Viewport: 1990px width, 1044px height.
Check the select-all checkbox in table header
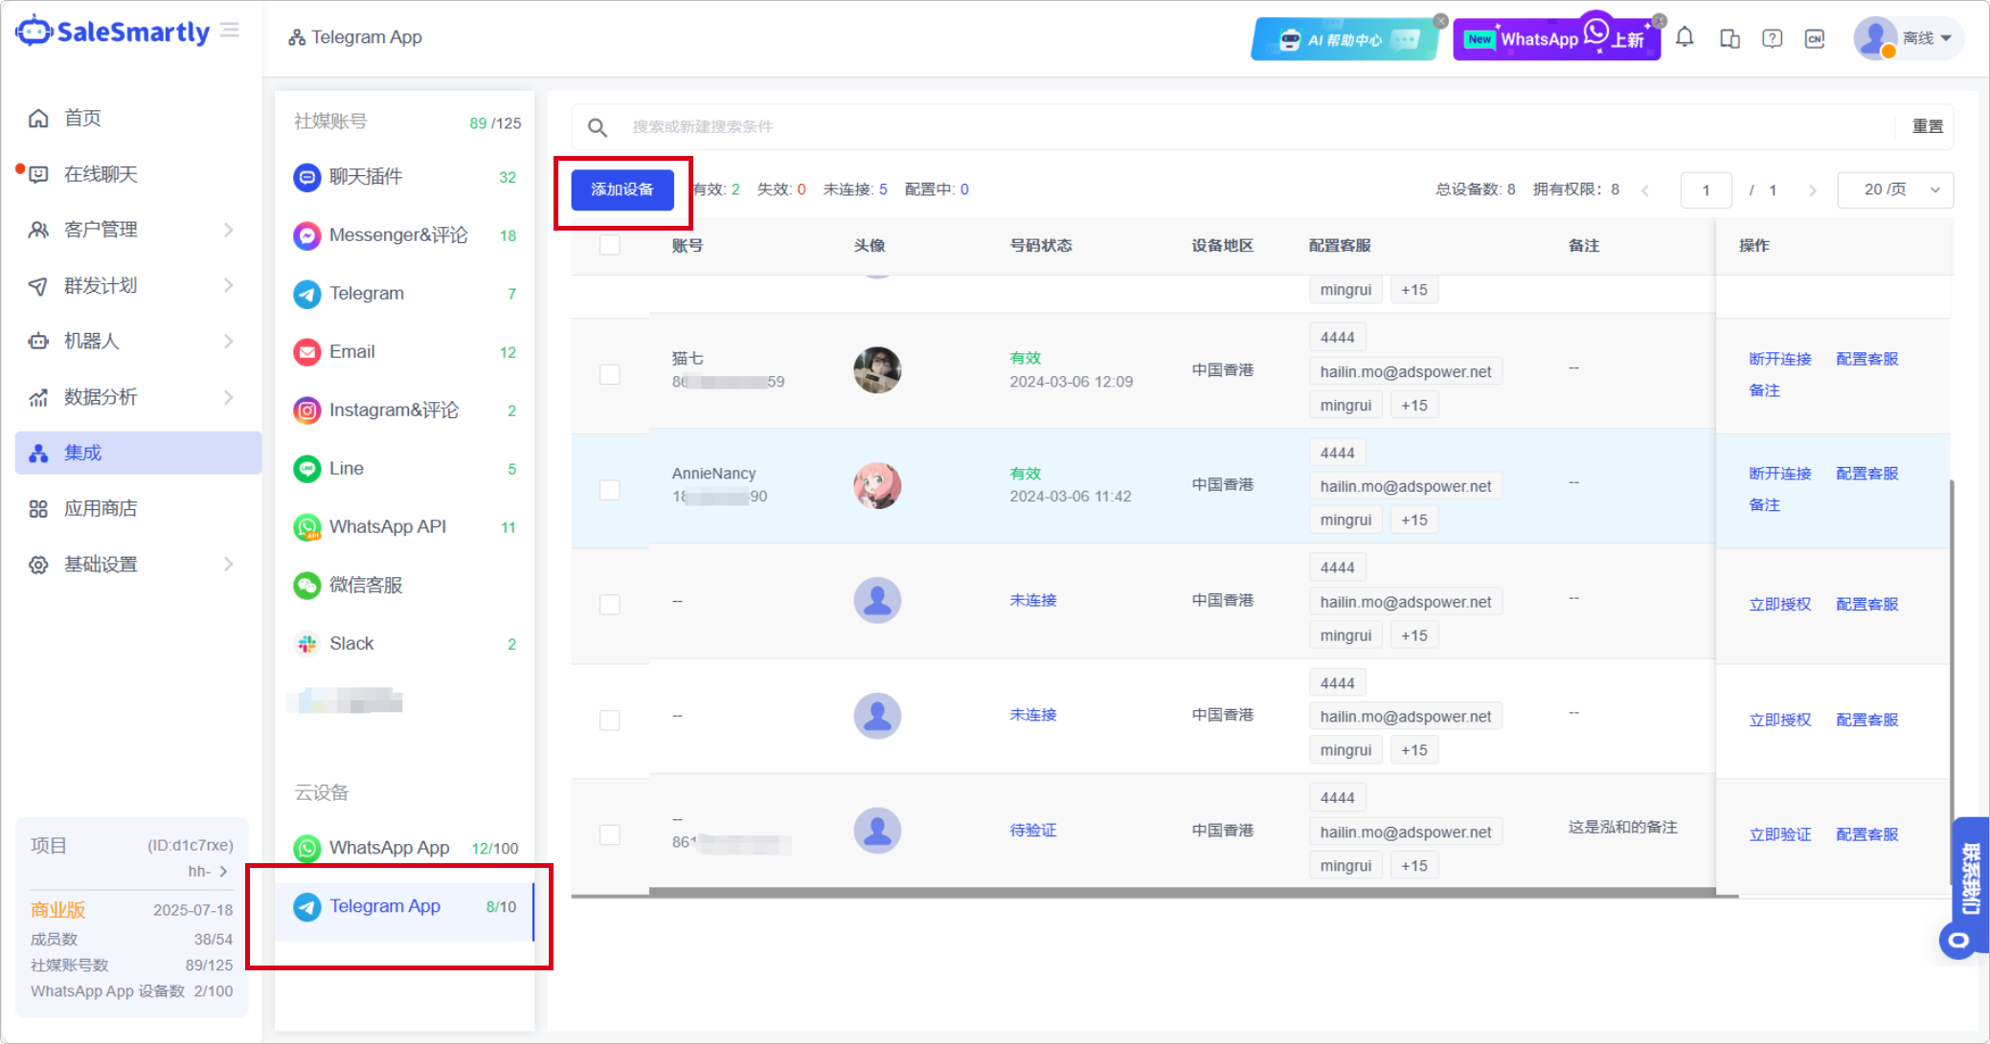click(x=609, y=245)
